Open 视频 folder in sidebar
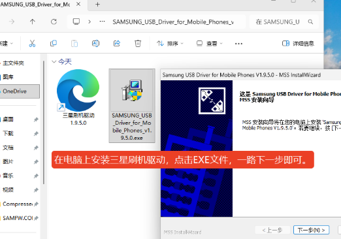This screenshot has height=239, width=341. [x=8, y=190]
